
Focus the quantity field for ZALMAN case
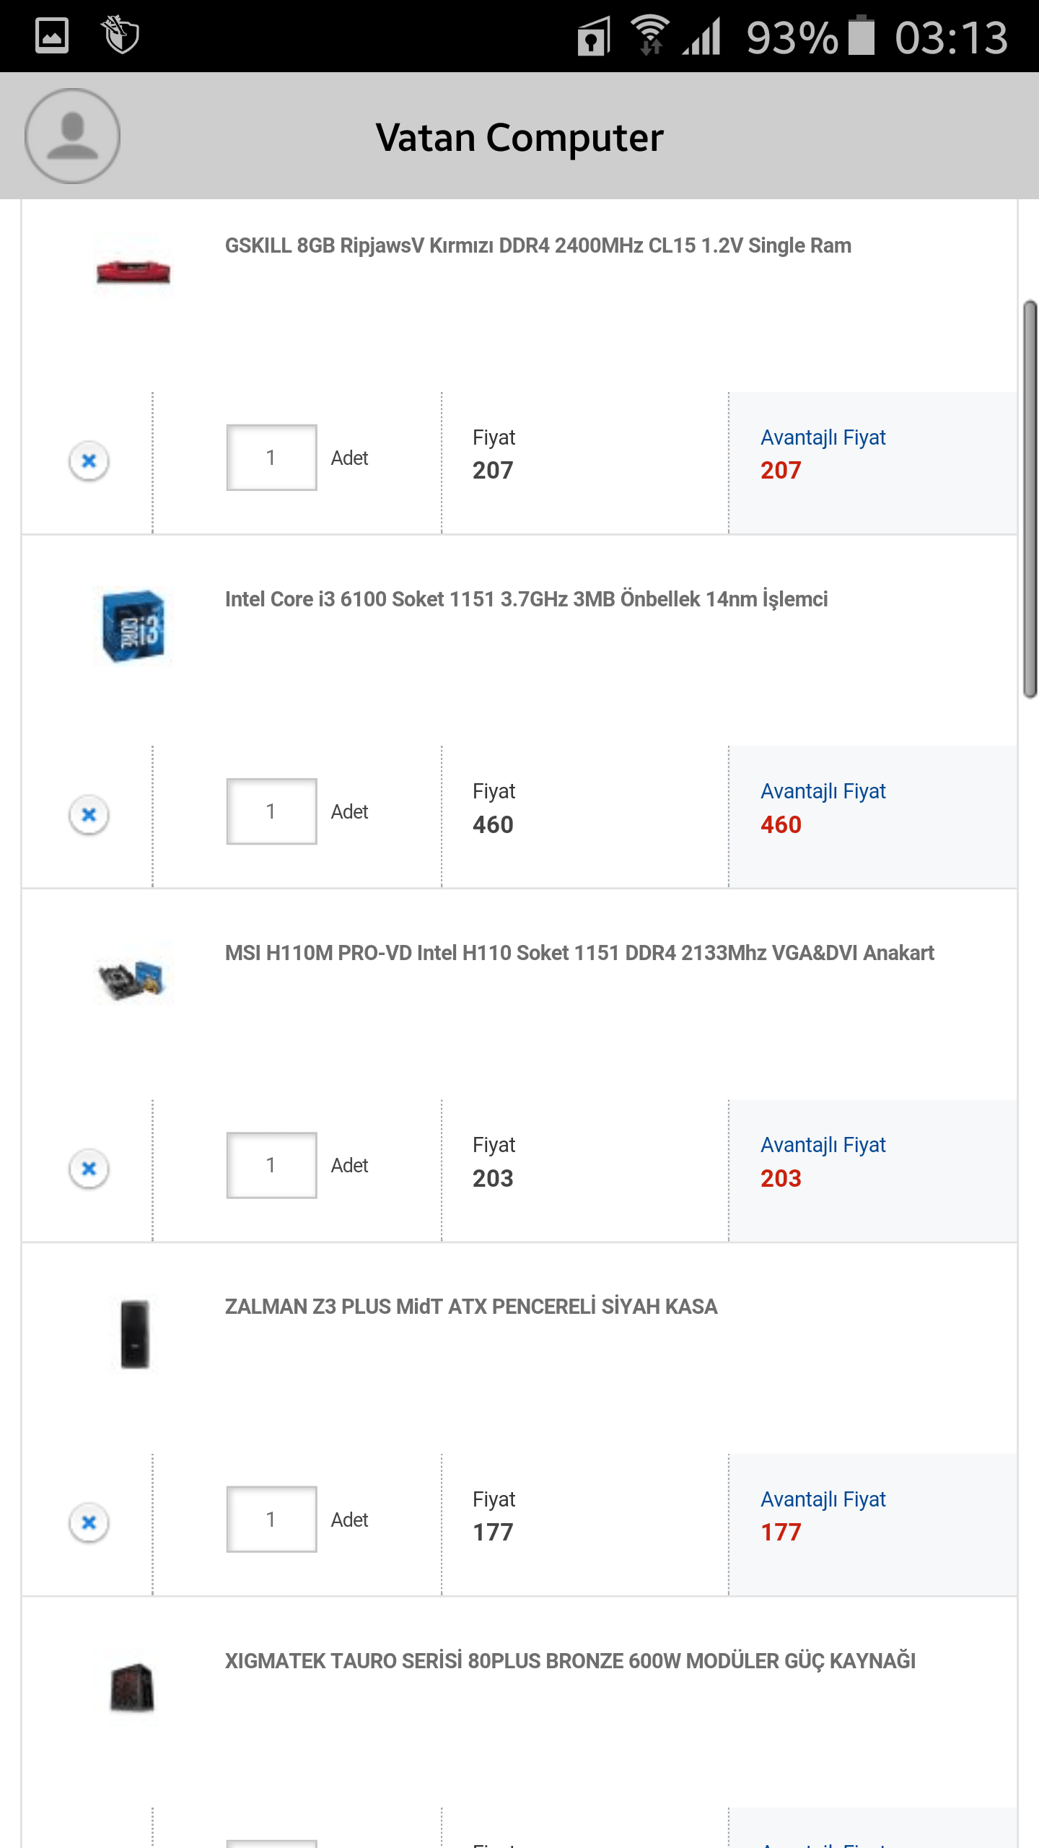(x=271, y=1519)
